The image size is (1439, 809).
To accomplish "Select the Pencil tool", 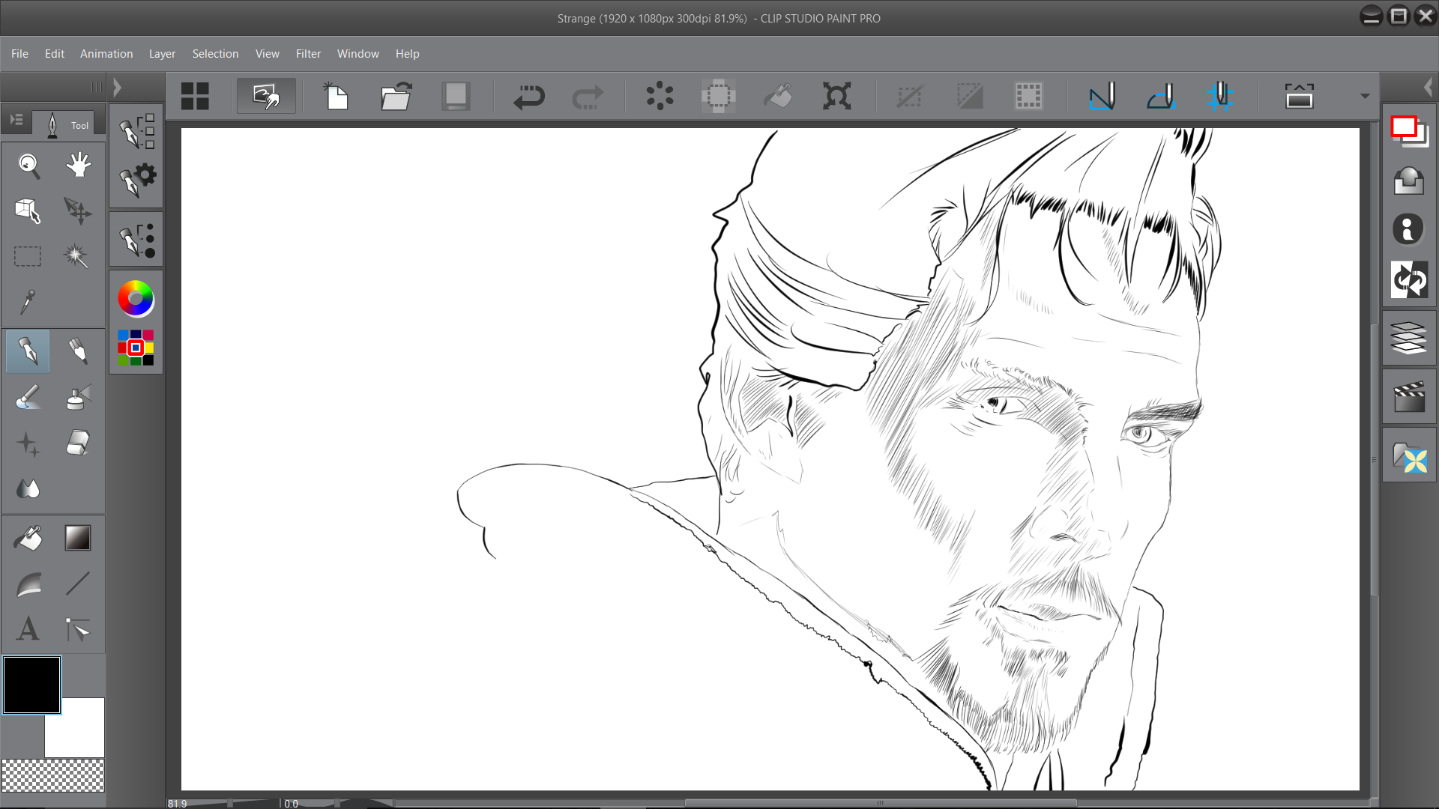I will point(78,351).
